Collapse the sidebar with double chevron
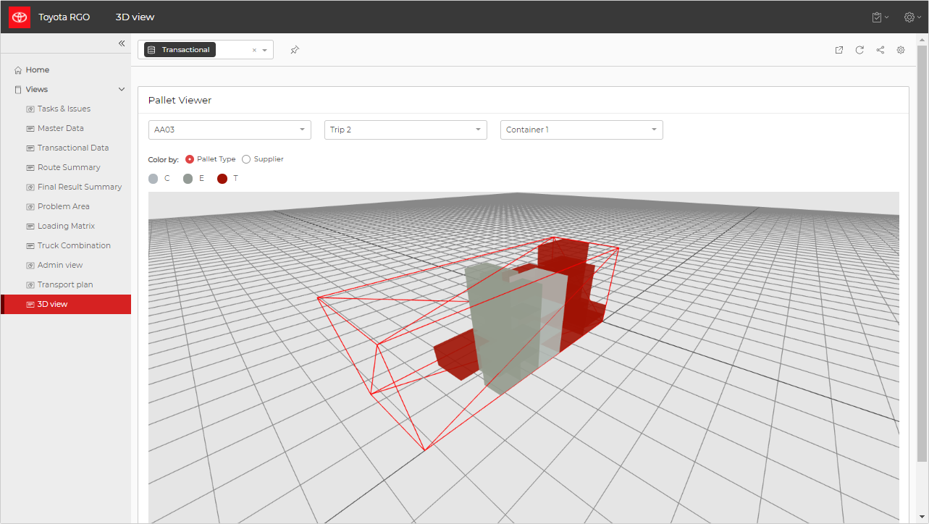 click(x=122, y=43)
